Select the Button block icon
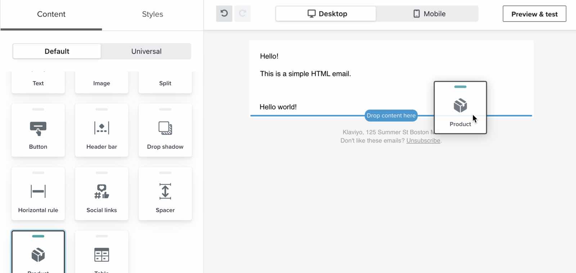This screenshot has width=576, height=273. tap(38, 129)
